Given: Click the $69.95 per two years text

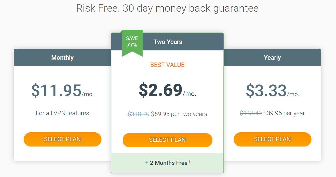Looking at the screenshot, I should click(x=179, y=114).
